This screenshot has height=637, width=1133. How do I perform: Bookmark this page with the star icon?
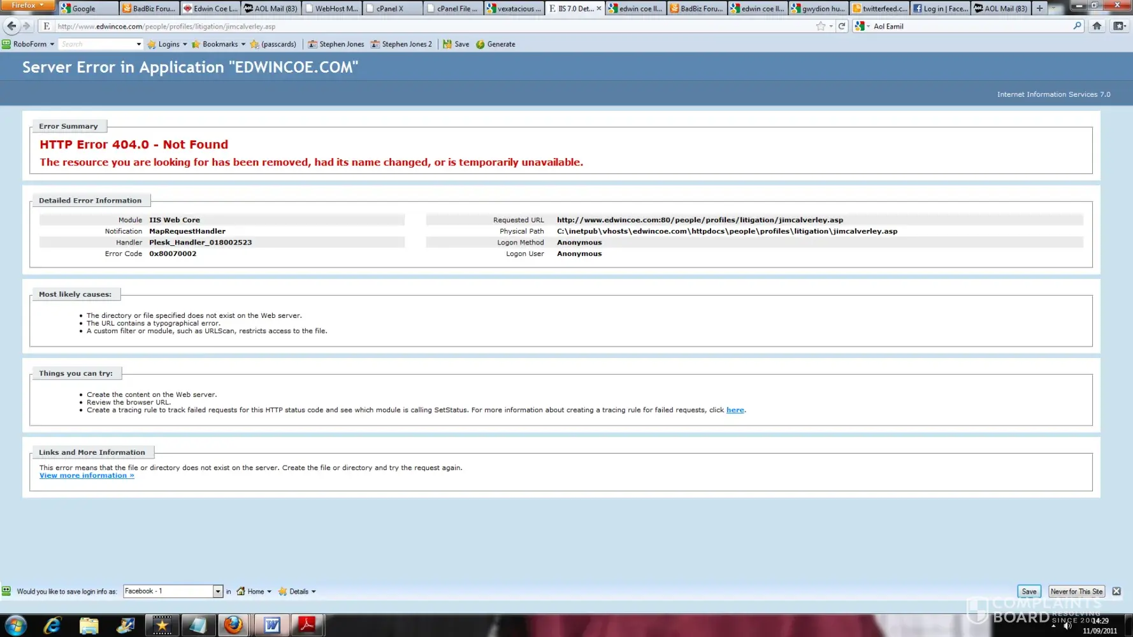pos(820,26)
